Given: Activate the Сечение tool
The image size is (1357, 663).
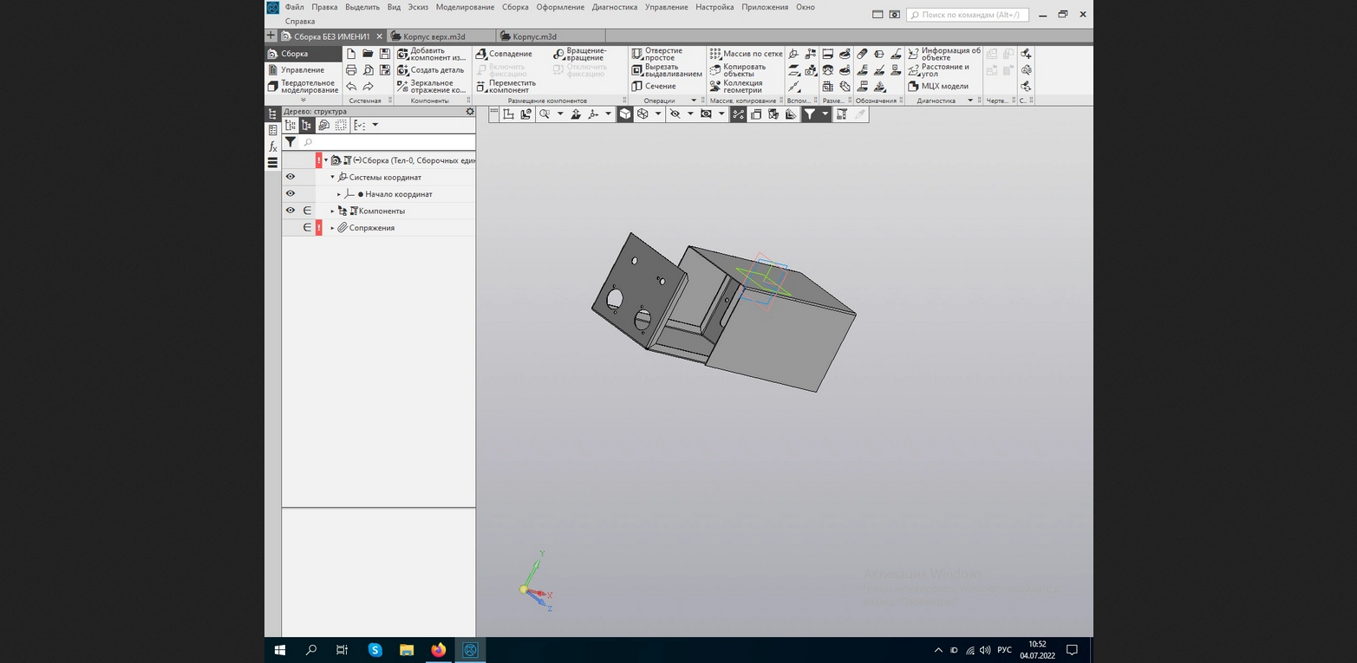Looking at the screenshot, I should 654,87.
